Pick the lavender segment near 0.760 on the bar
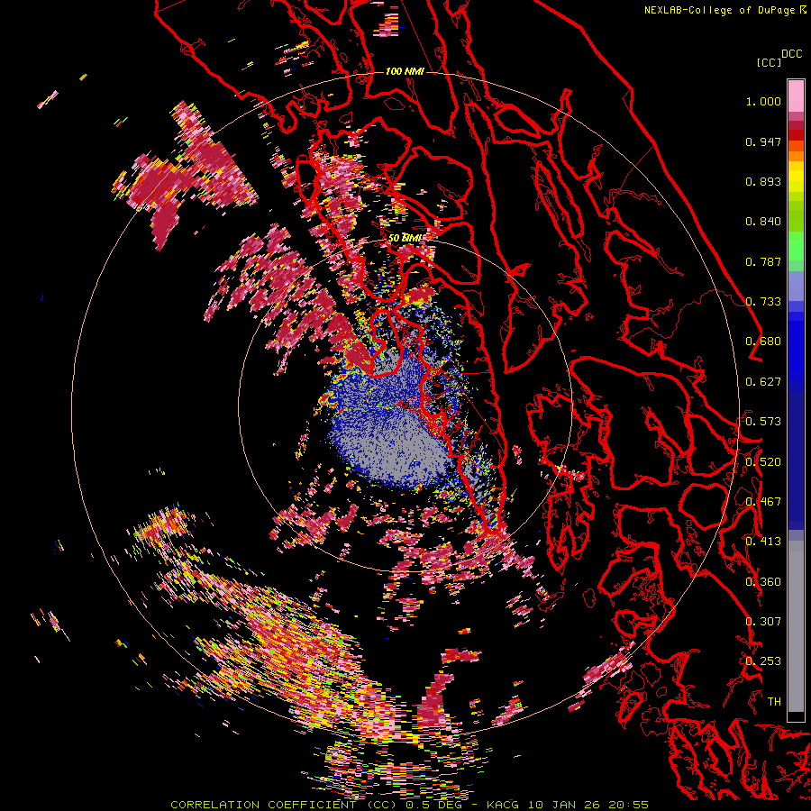The image size is (811, 811). [x=796, y=287]
